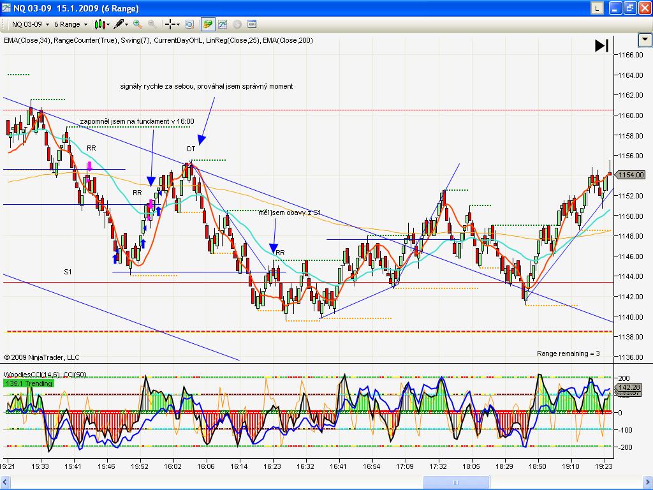Select the drawing tools pencil icon

[119, 24]
